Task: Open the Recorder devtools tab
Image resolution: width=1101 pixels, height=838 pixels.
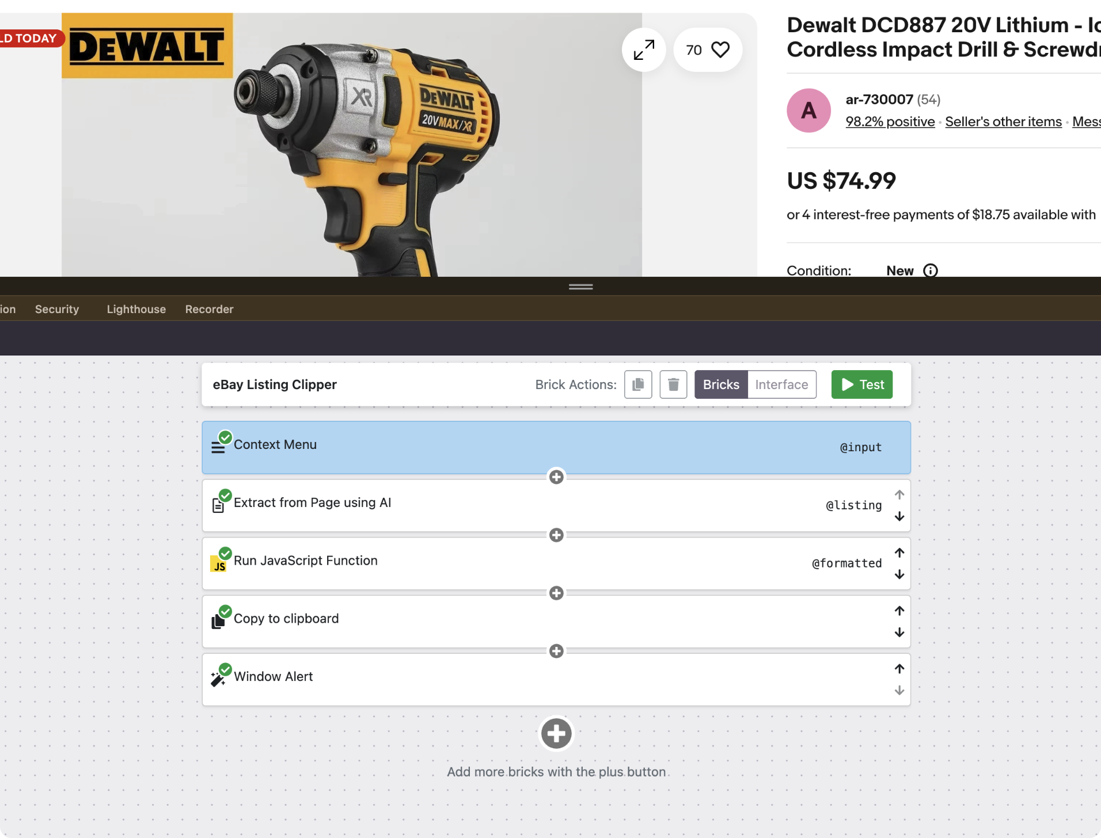Action: (210, 309)
